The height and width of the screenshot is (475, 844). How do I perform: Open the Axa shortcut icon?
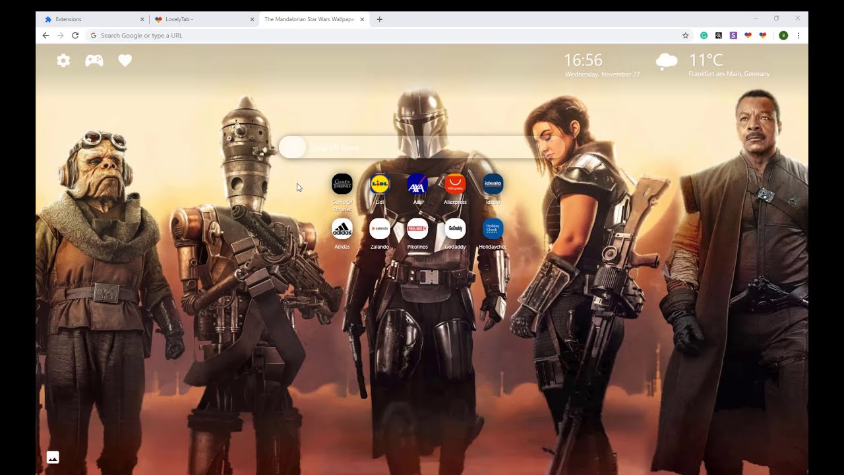pyautogui.click(x=417, y=184)
